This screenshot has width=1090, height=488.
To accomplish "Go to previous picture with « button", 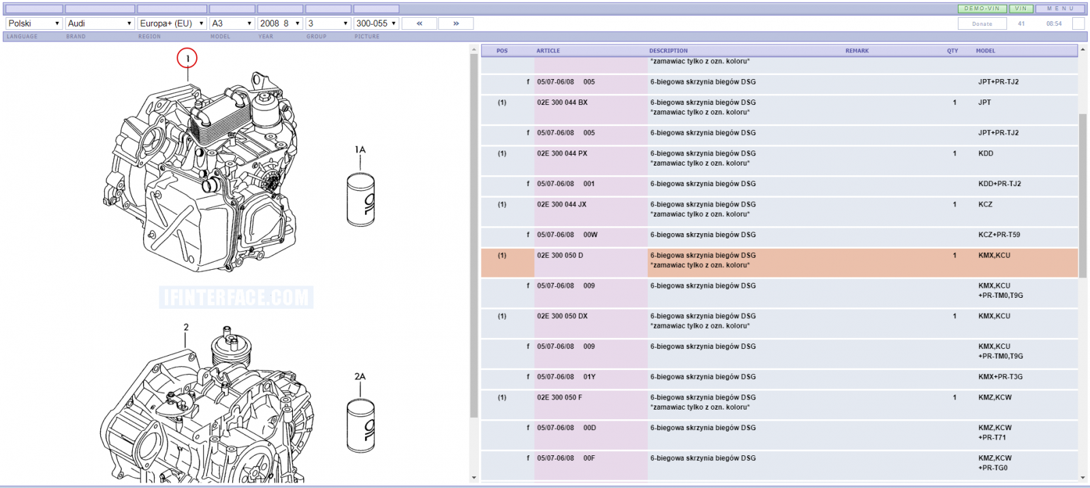I will coord(419,23).
